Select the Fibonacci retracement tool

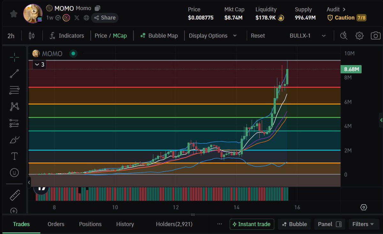pyautogui.click(x=14, y=90)
